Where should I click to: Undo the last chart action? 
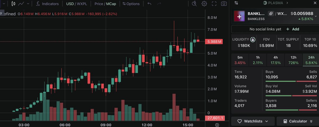click(x=149, y=4)
